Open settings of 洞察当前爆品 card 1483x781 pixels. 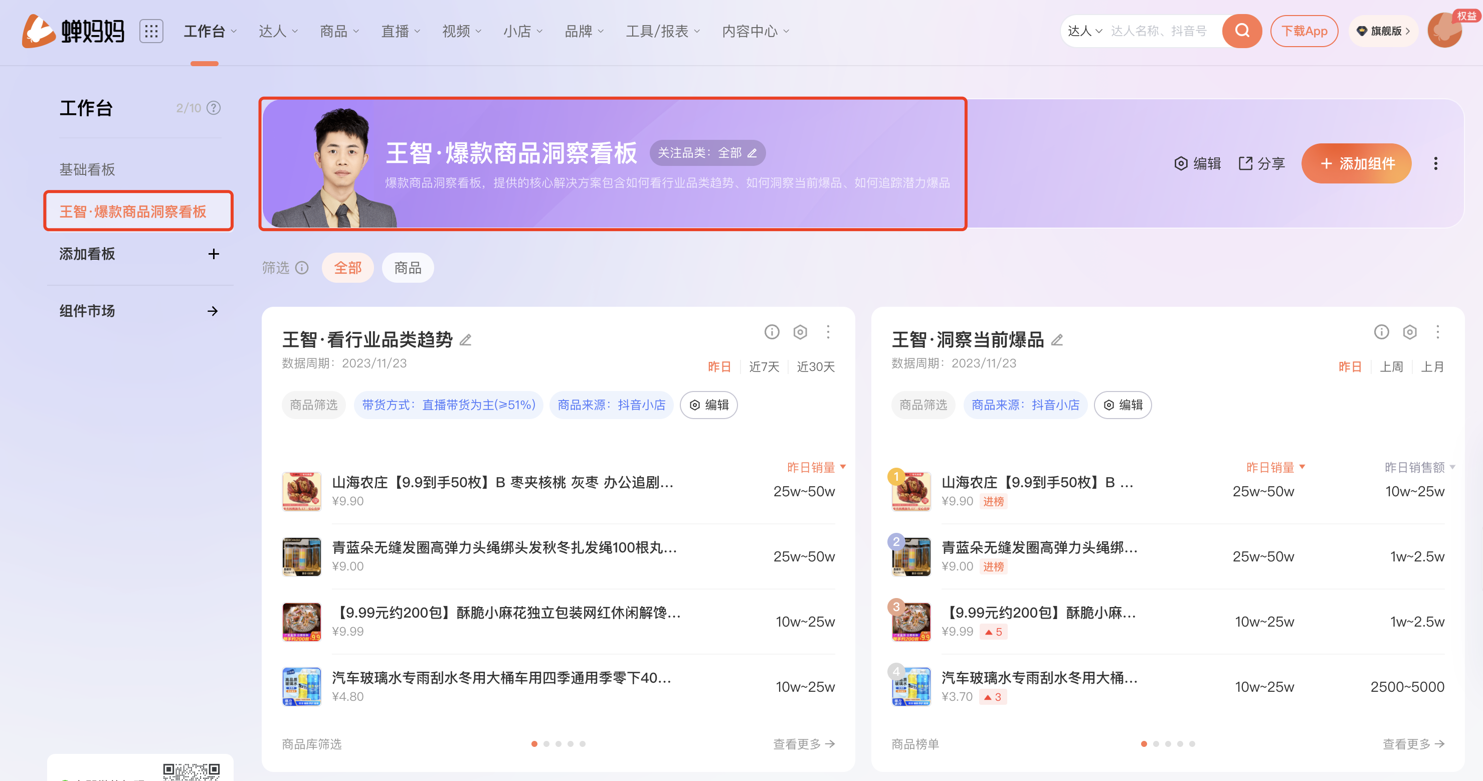[x=1410, y=332]
